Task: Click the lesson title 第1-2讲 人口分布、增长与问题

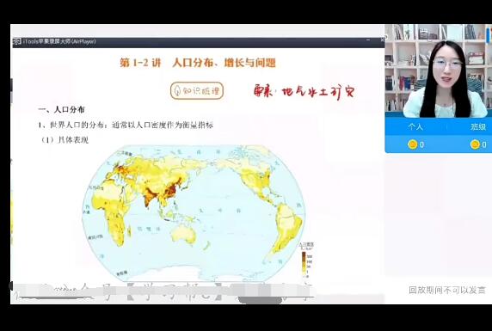Action: (198, 63)
